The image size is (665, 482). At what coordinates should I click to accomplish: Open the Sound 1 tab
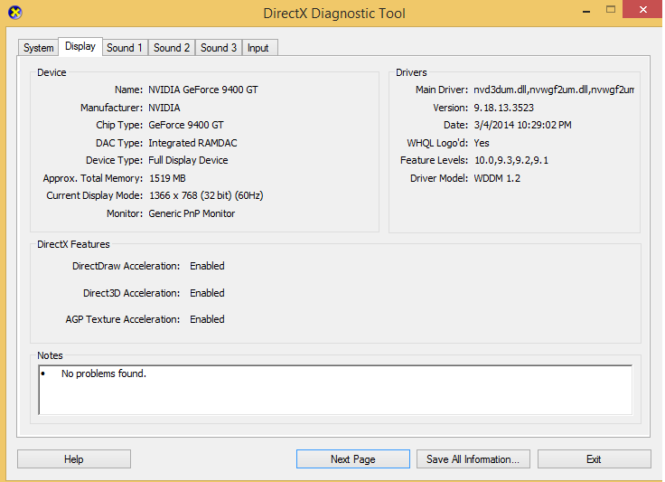pos(125,48)
